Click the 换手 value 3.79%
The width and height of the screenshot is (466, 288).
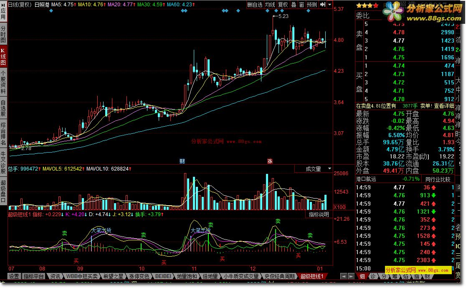tap(446, 149)
